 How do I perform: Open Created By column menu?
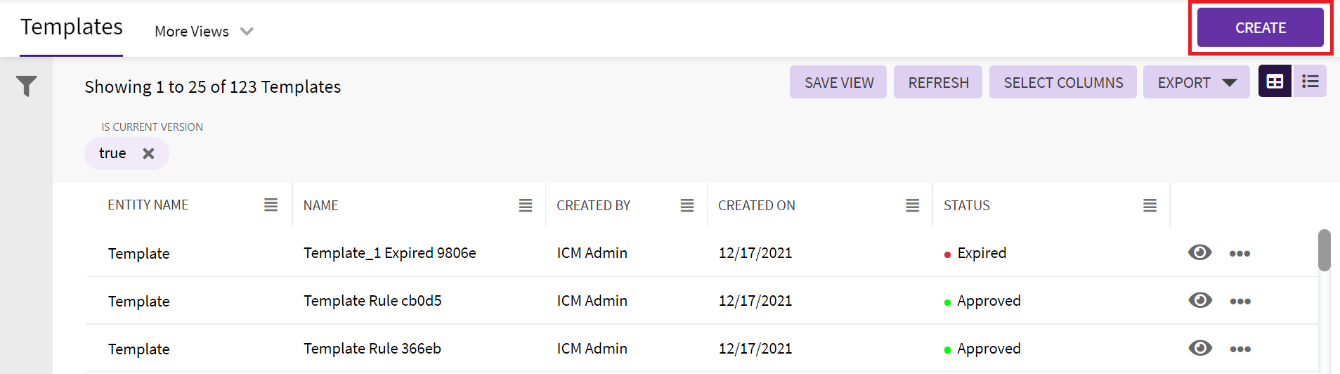[687, 205]
